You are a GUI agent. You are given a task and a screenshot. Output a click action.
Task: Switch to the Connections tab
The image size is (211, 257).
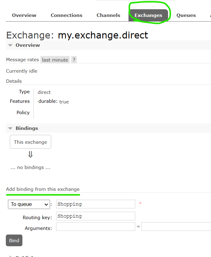(x=67, y=15)
